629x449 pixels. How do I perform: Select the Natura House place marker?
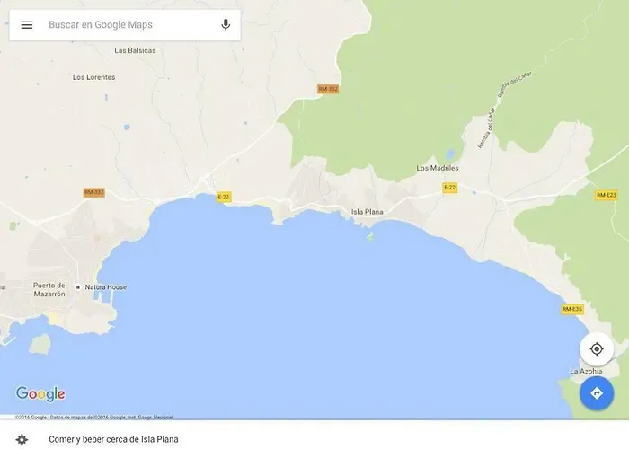click(x=78, y=287)
